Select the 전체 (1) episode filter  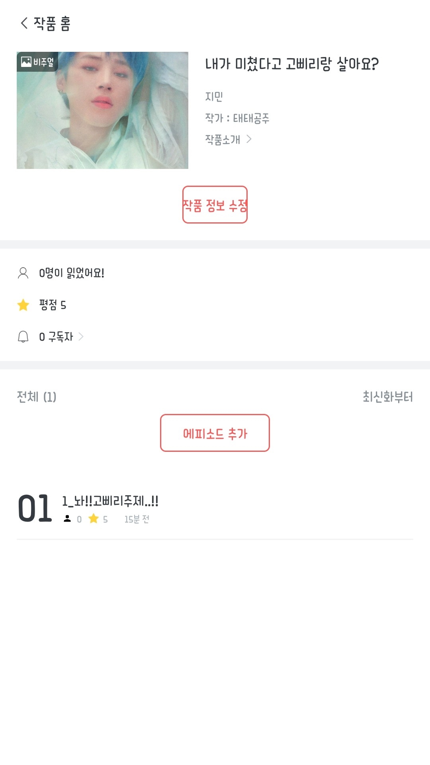(37, 397)
